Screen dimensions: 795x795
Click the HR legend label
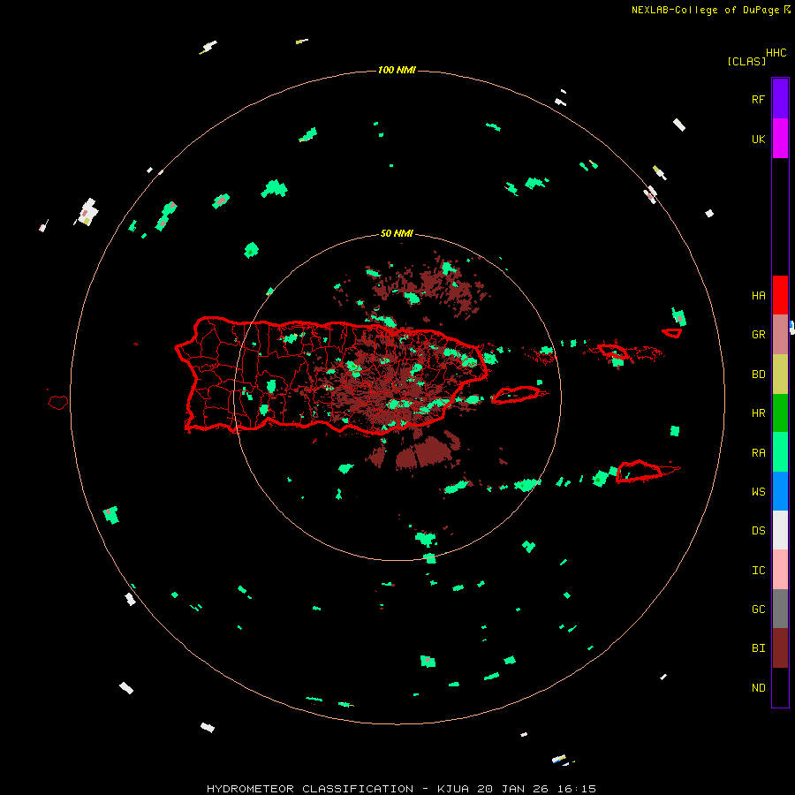tap(758, 413)
